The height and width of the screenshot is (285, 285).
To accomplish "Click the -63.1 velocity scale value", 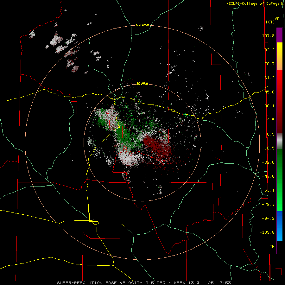I will click(x=268, y=190).
